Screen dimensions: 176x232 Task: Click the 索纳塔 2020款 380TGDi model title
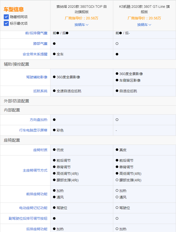[x=81, y=9]
